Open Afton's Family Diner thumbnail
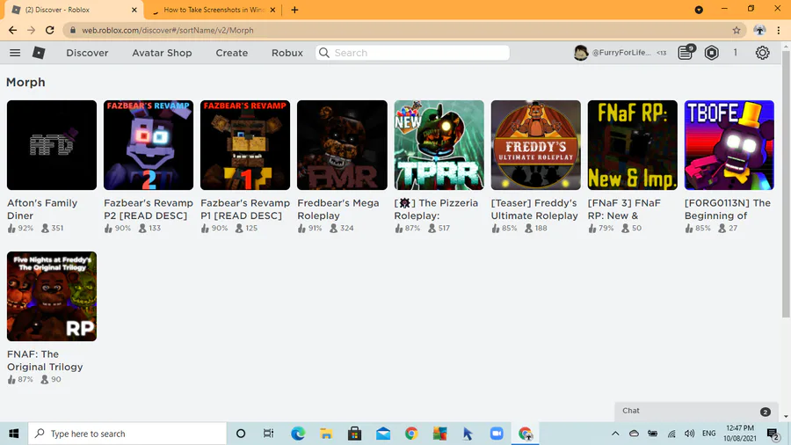 [x=52, y=145]
